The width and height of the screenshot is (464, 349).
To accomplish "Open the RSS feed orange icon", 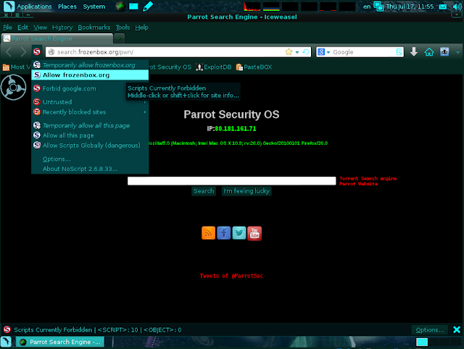I will coord(208,233).
